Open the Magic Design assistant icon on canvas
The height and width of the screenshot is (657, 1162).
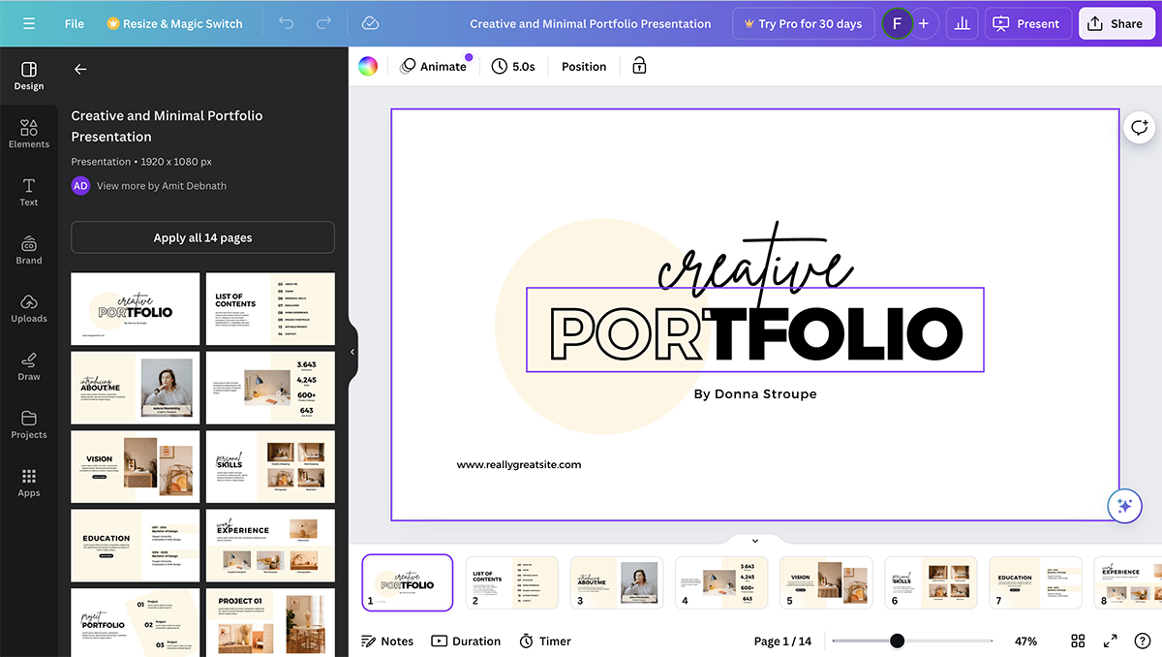tap(1124, 505)
